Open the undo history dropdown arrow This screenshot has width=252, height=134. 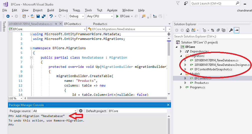[55, 16]
